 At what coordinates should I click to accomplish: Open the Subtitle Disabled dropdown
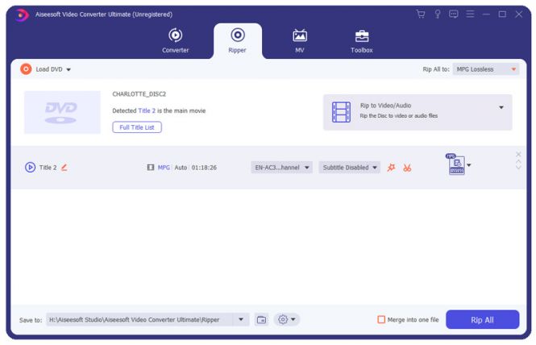click(349, 167)
